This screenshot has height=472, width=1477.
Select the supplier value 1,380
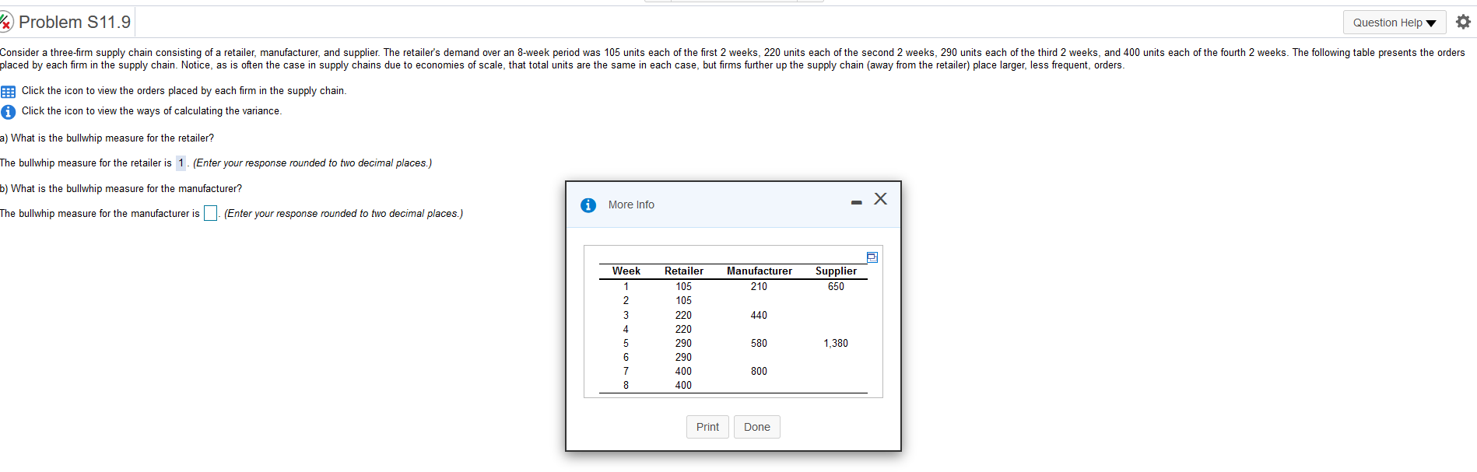coord(836,343)
